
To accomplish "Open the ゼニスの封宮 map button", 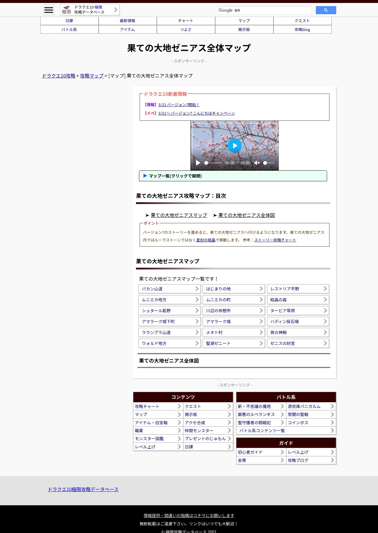I will (298, 343).
